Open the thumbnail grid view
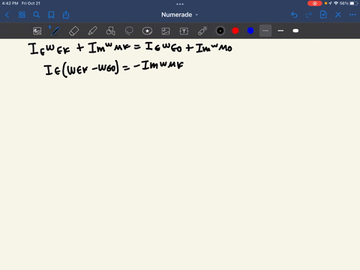The width and height of the screenshot is (360, 270). (22, 15)
